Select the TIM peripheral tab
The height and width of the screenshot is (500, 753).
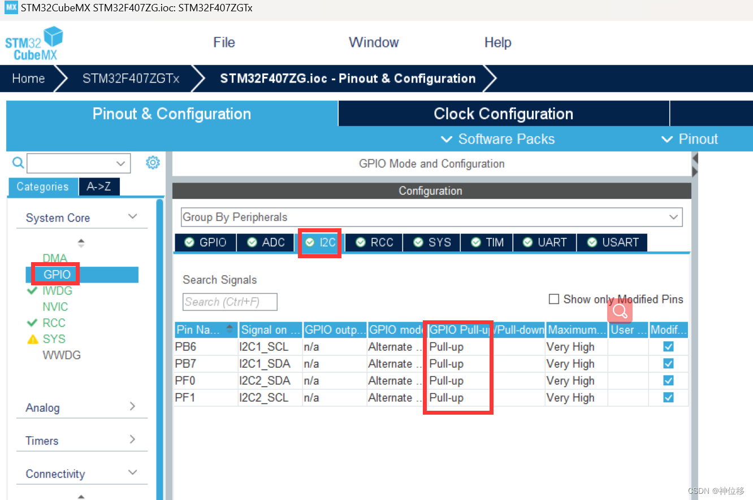pos(487,242)
